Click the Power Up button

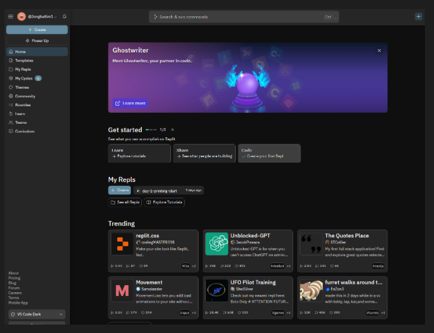pyautogui.click(x=37, y=41)
